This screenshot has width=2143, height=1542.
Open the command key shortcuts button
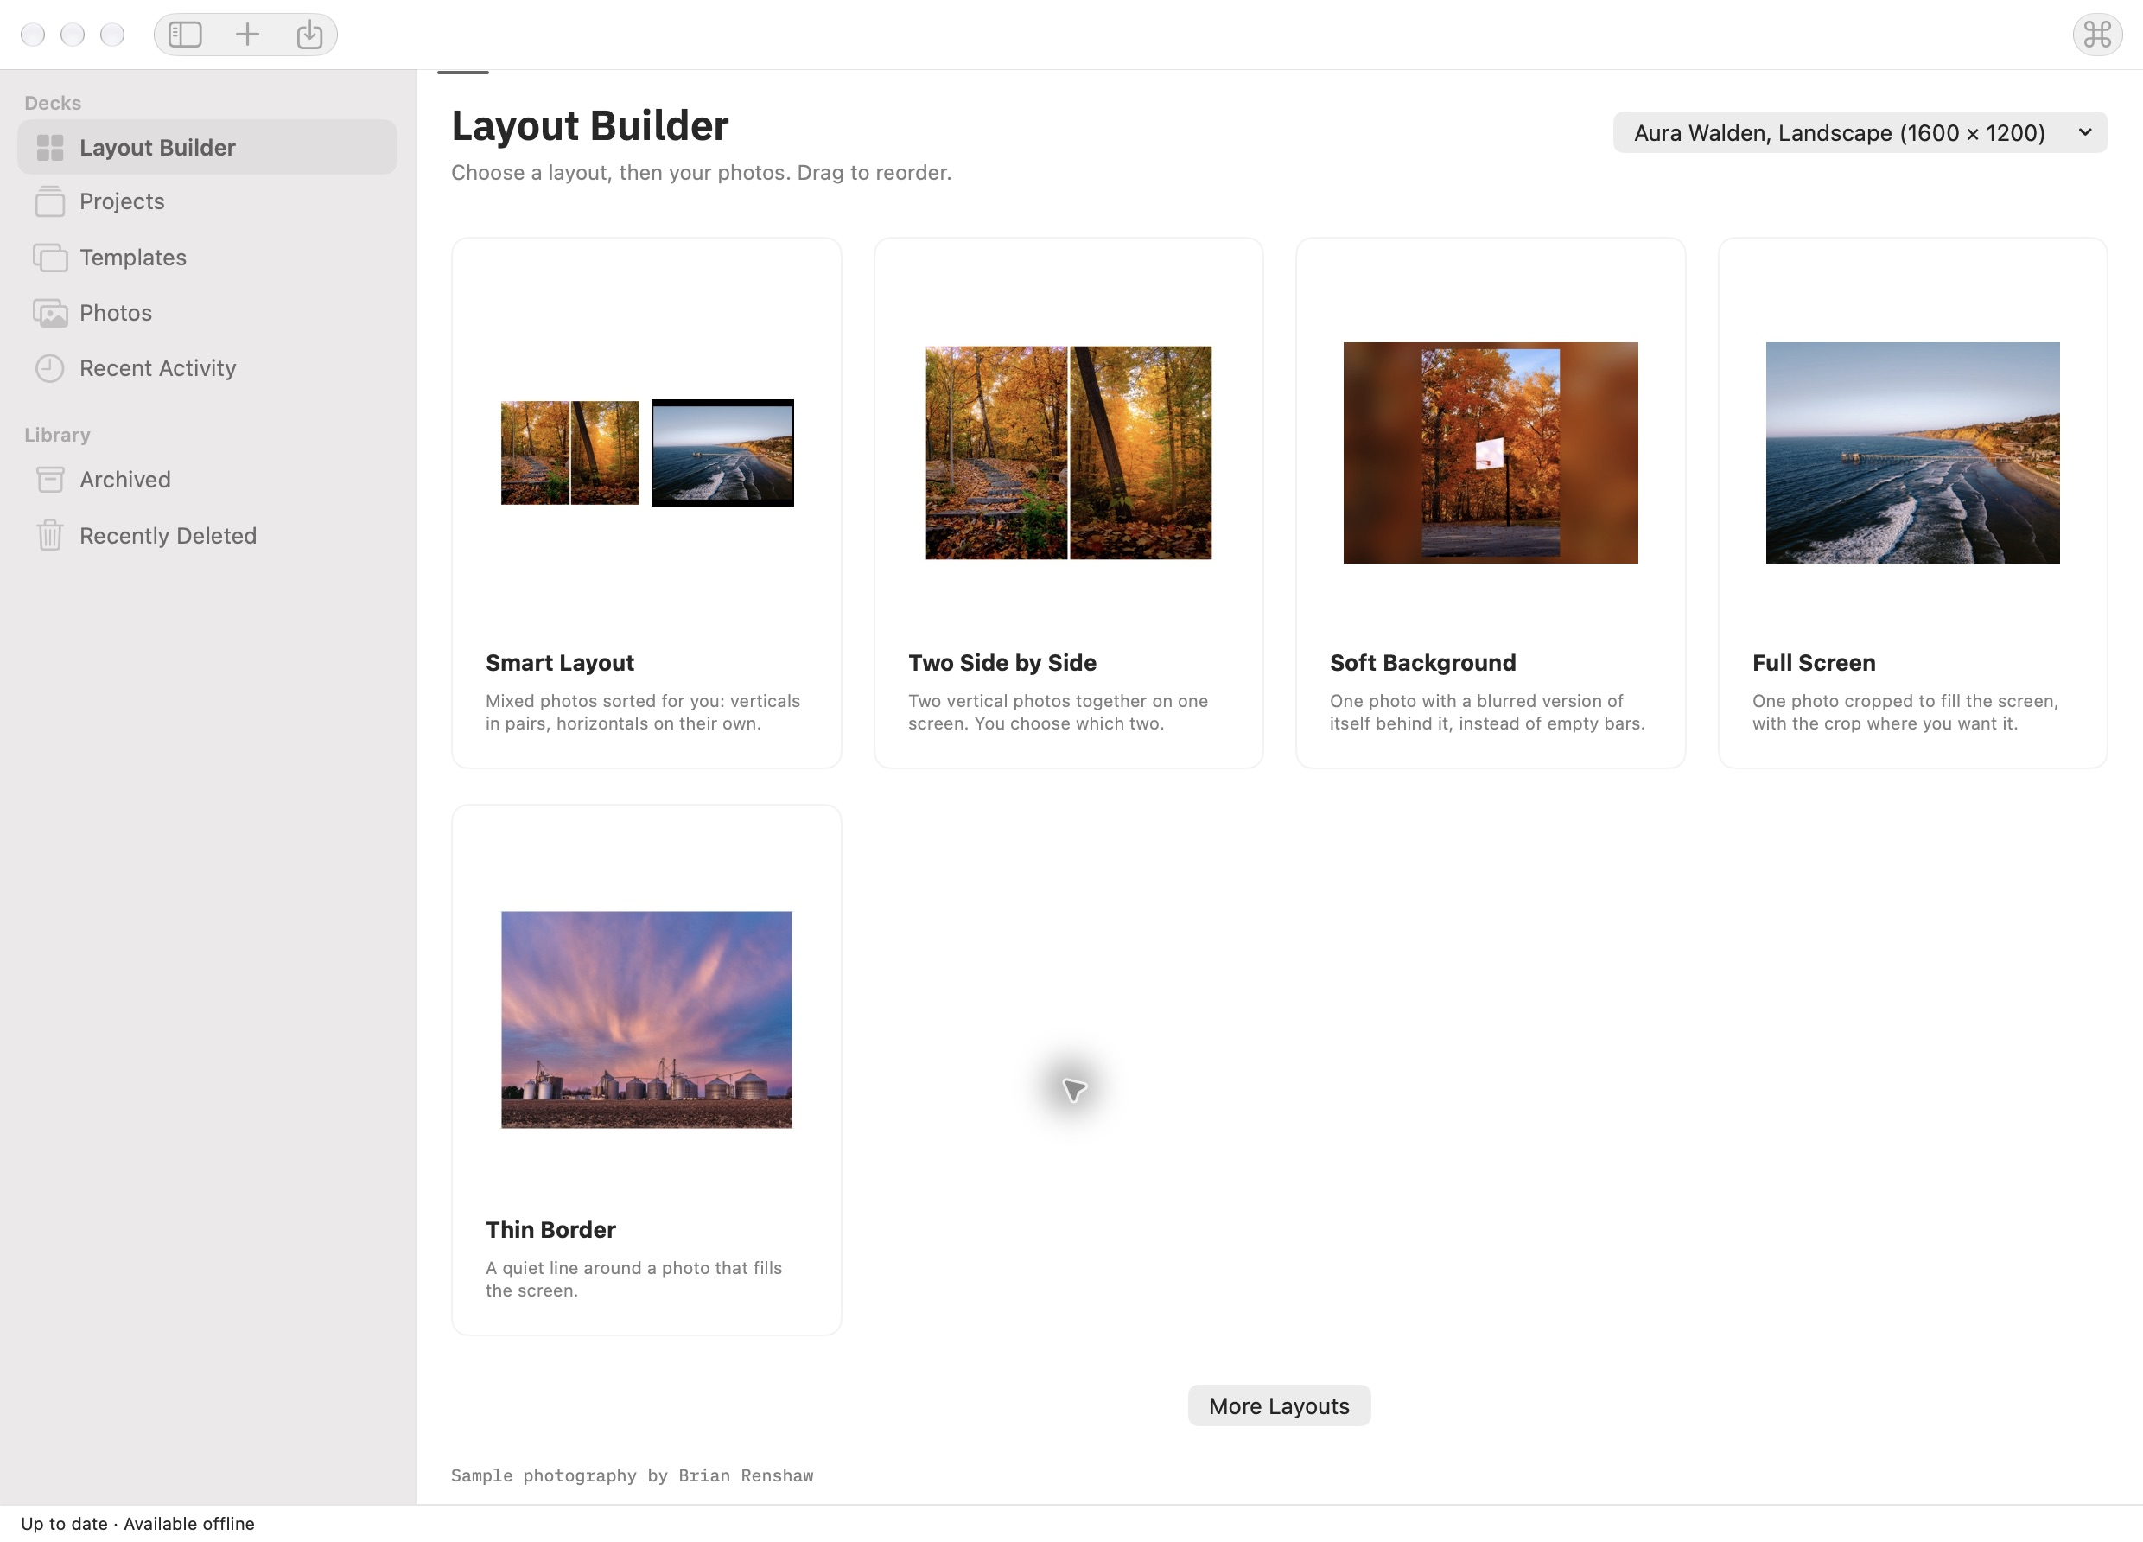point(2096,35)
